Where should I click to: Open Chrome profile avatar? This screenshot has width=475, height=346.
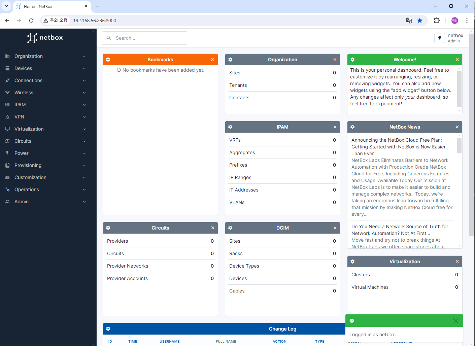[x=455, y=21]
